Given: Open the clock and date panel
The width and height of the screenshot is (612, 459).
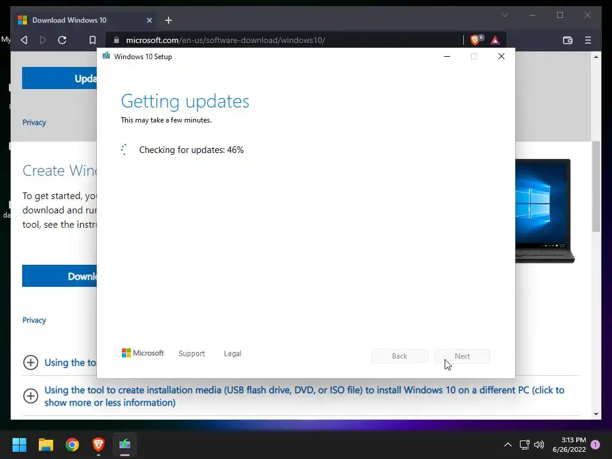Looking at the screenshot, I should tap(569, 445).
